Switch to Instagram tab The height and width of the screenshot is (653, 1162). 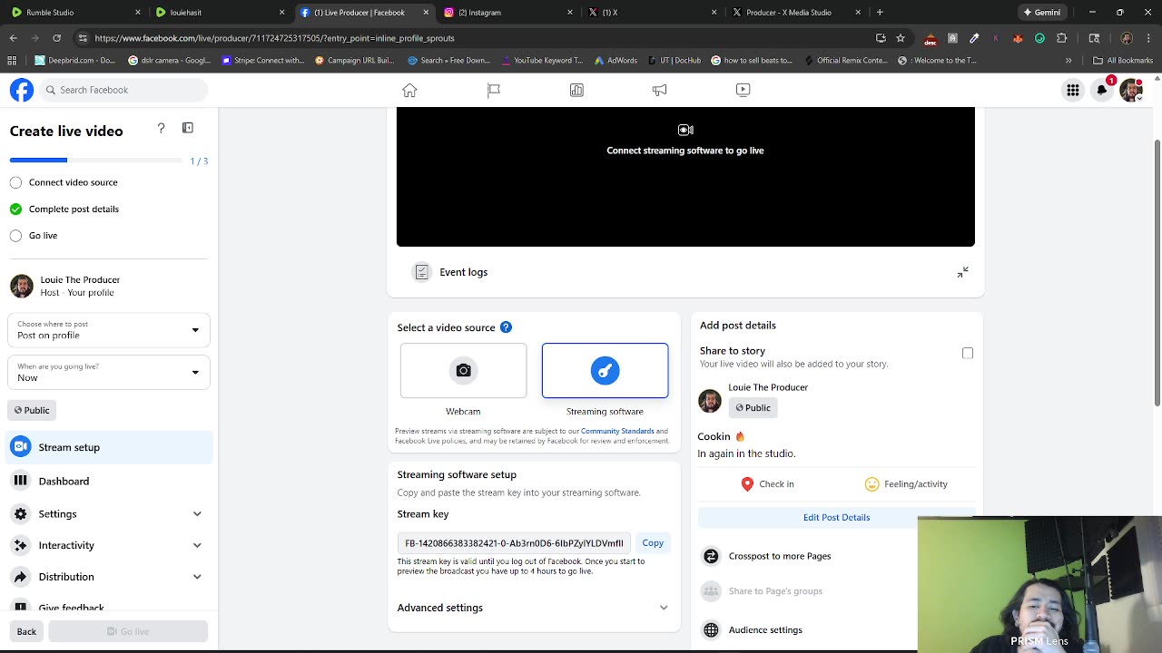[507, 13]
